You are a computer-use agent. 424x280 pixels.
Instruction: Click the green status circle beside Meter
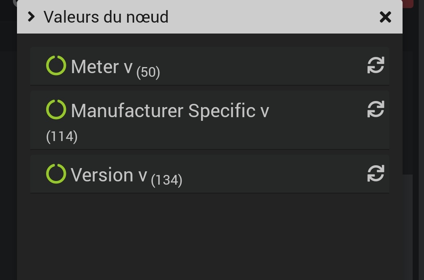(56, 66)
